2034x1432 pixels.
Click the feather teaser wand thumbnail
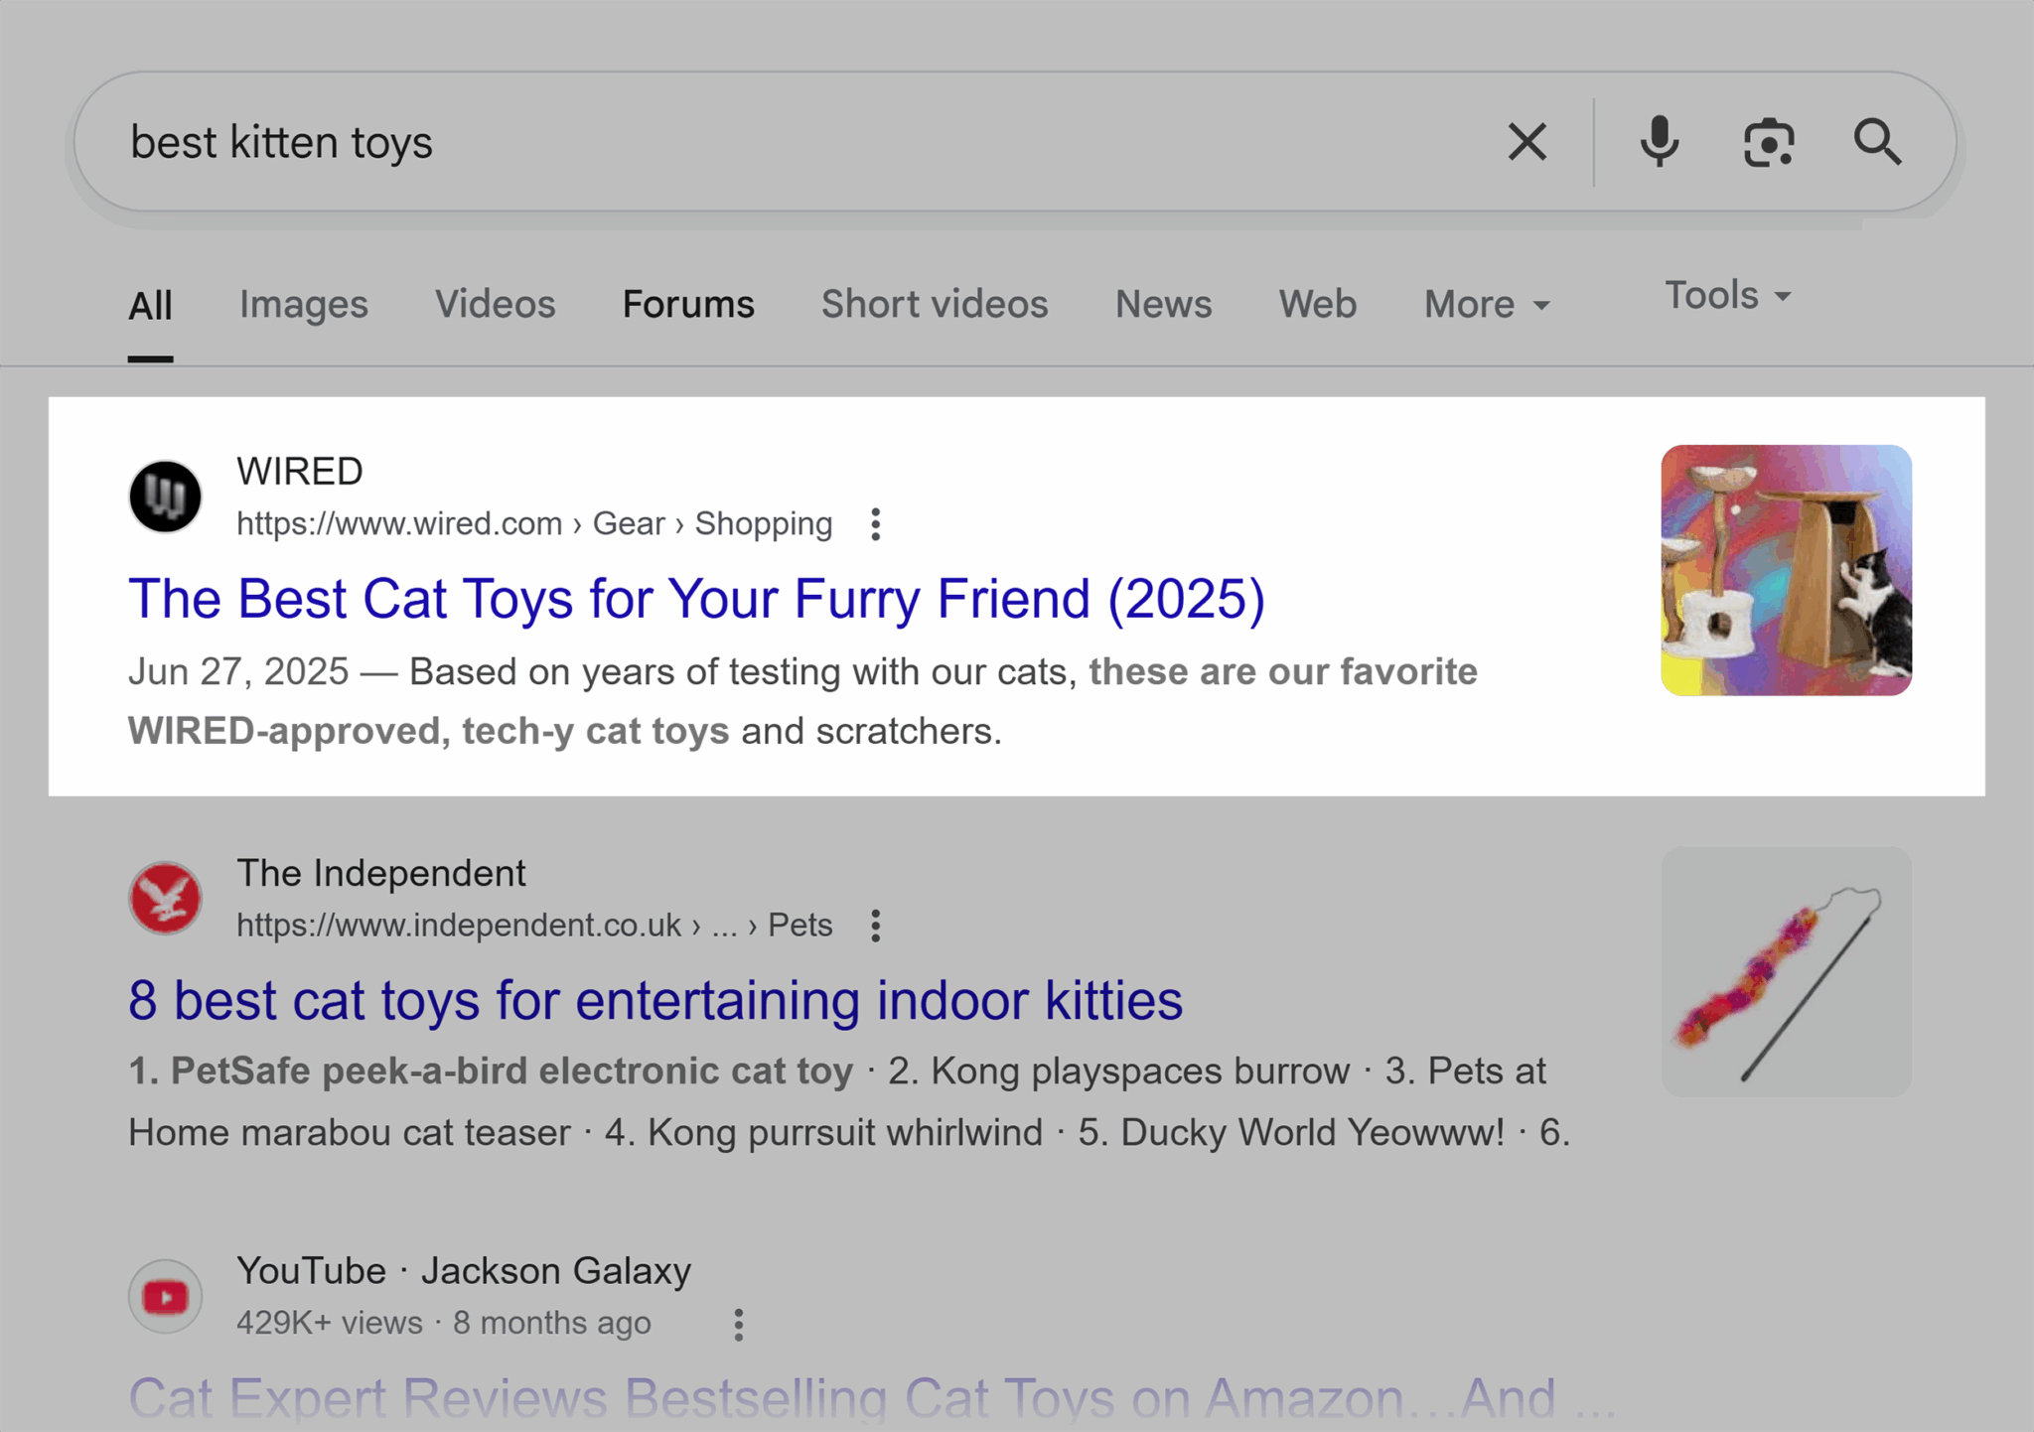point(1786,971)
